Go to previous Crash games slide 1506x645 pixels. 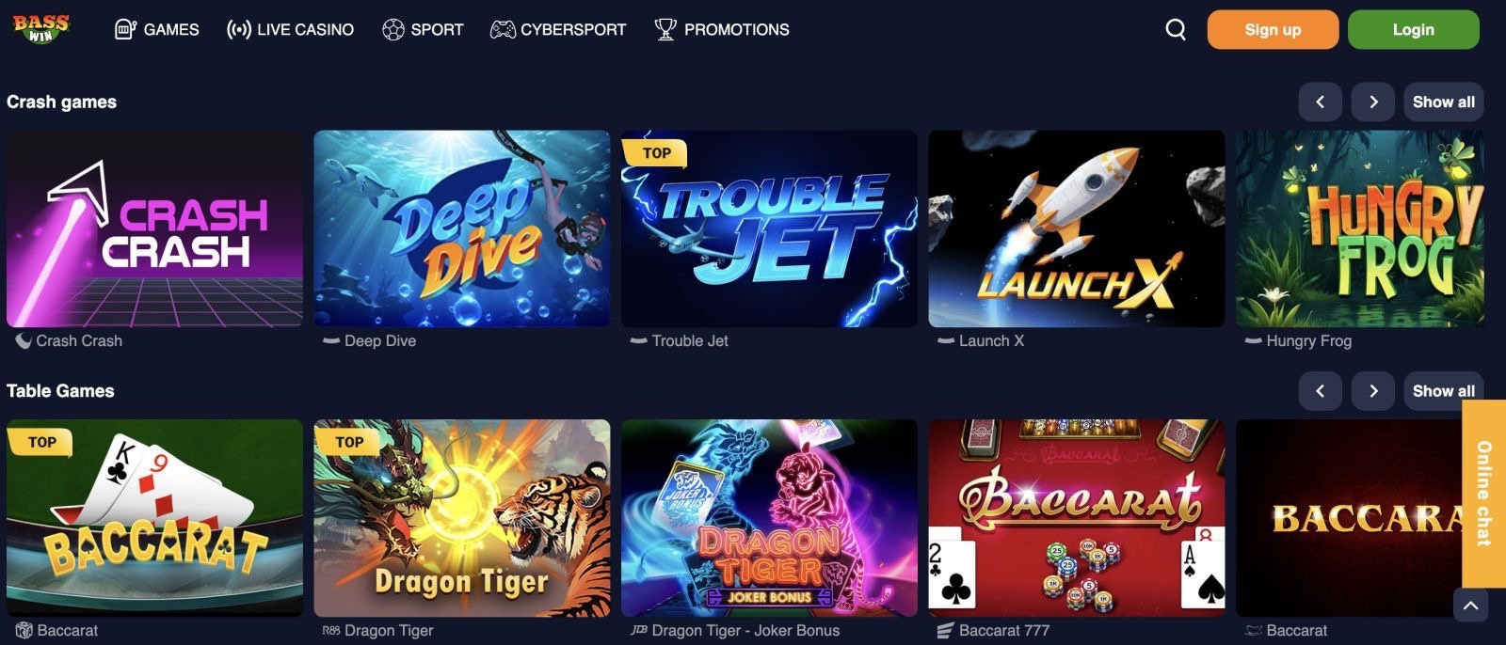coord(1320,102)
